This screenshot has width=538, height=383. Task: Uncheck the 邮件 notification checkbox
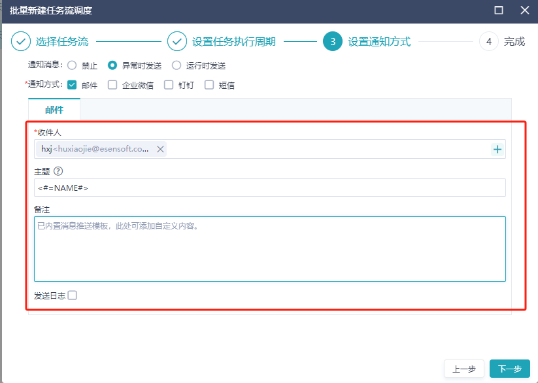72,84
